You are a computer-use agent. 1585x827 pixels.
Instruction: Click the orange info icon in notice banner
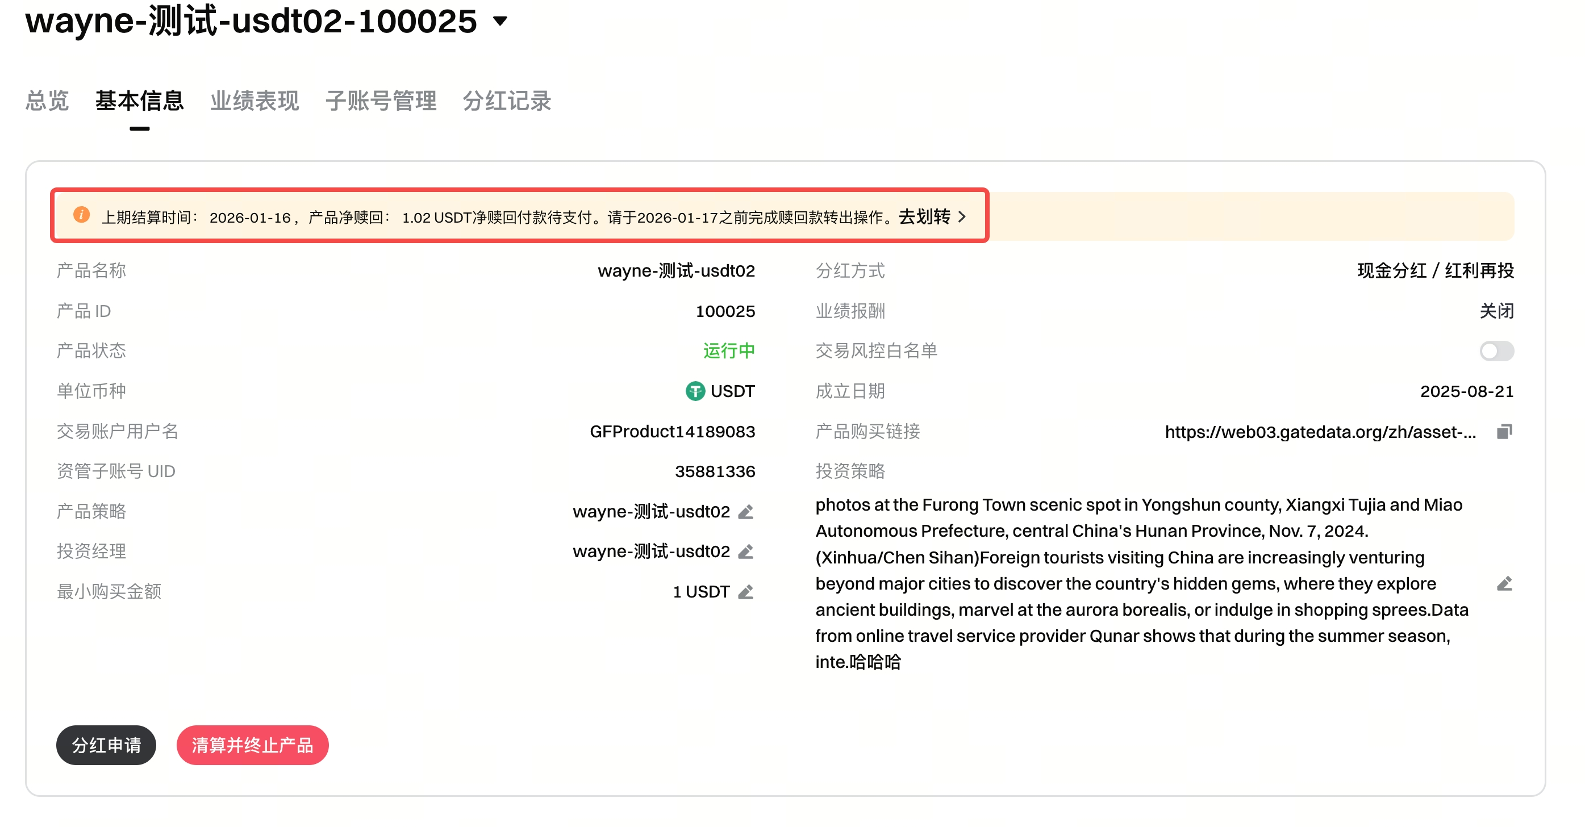click(81, 215)
